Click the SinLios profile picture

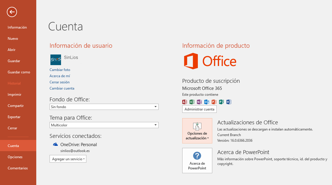coord(55,60)
